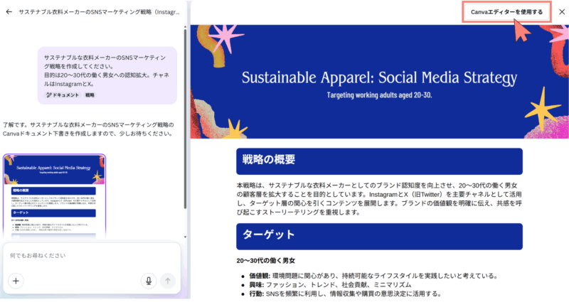Click the chat title text at top
Image resolution: width=569 pixels, height=302 pixels.
(100, 12)
